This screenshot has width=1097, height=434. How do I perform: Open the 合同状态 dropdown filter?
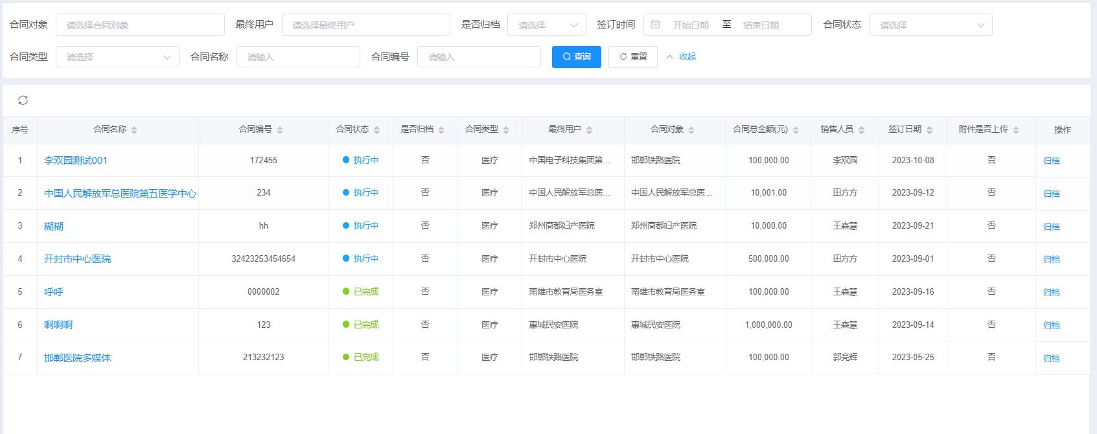(930, 25)
